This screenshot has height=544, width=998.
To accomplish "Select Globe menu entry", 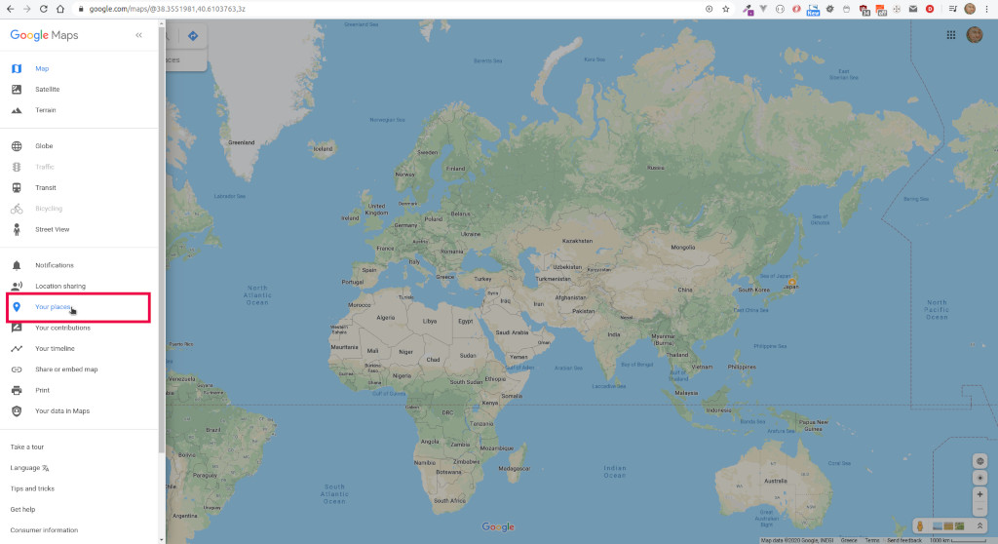I will 44,146.
